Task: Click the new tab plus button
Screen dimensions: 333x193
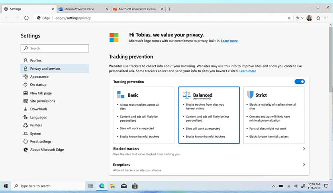Action: click(x=170, y=9)
